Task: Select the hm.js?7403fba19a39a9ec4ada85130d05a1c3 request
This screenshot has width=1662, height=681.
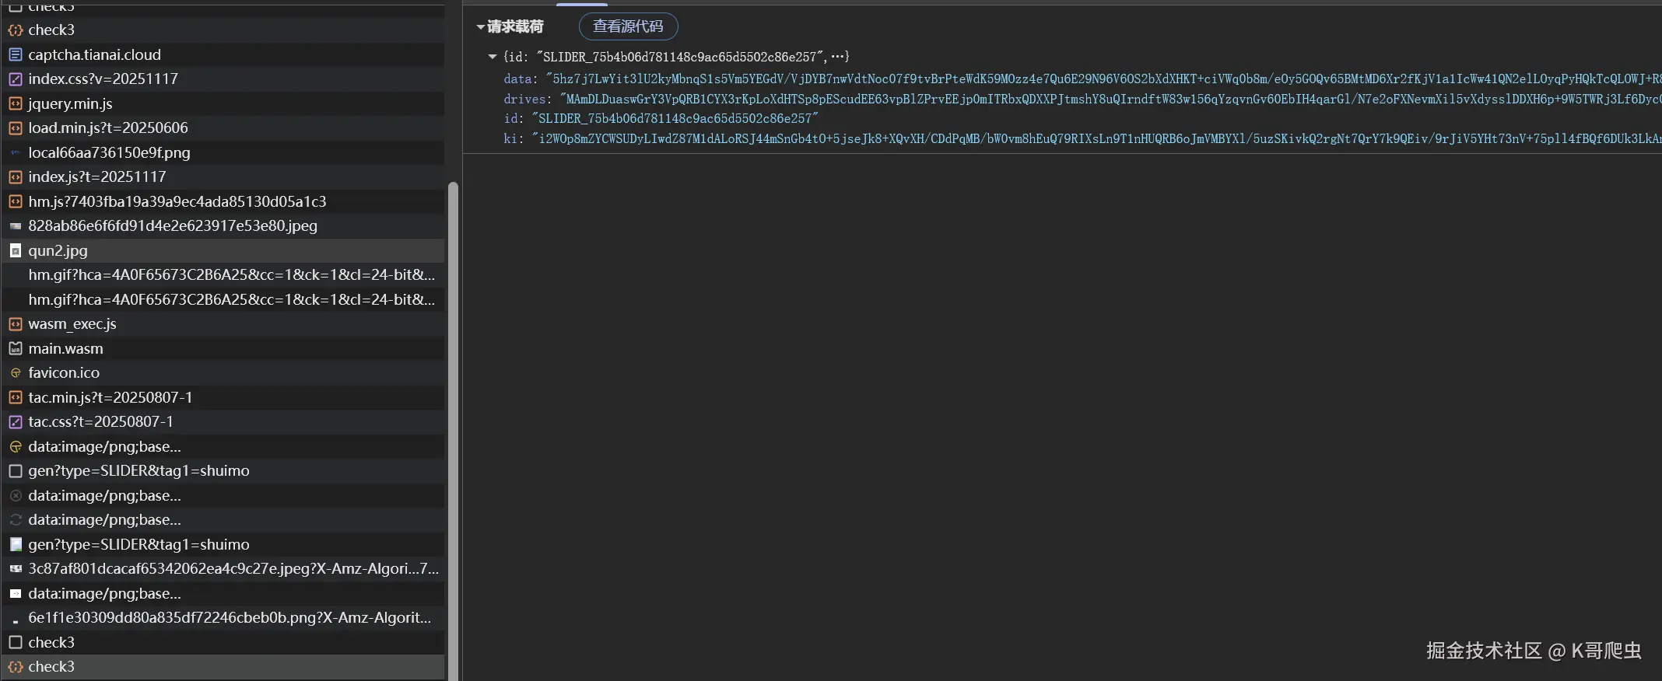Action: 223,201
